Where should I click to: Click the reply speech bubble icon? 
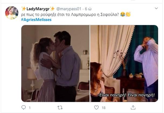23,108
